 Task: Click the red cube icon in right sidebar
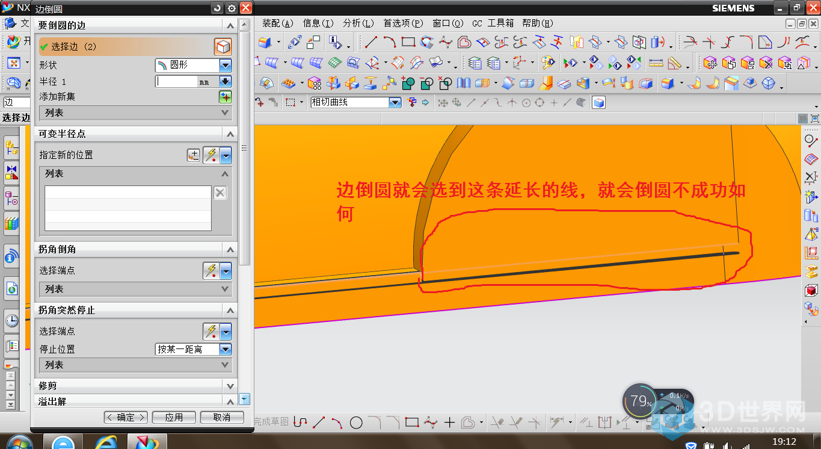click(811, 291)
